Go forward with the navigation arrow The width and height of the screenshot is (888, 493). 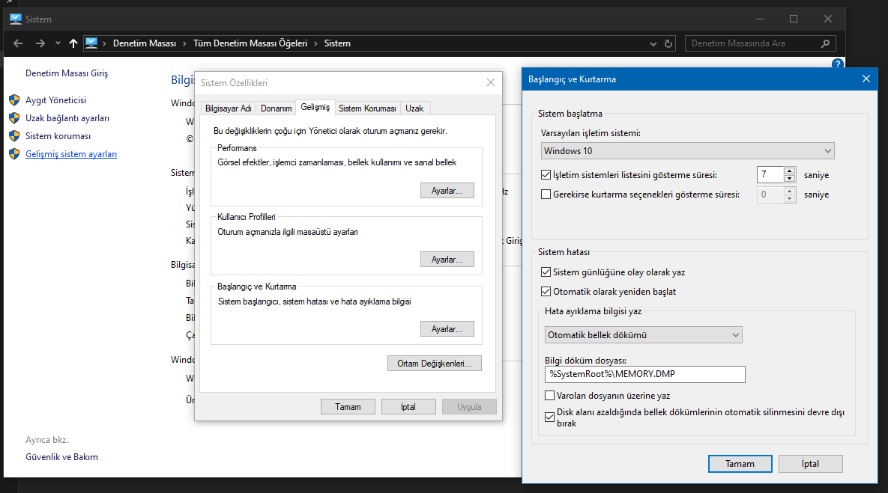40,43
